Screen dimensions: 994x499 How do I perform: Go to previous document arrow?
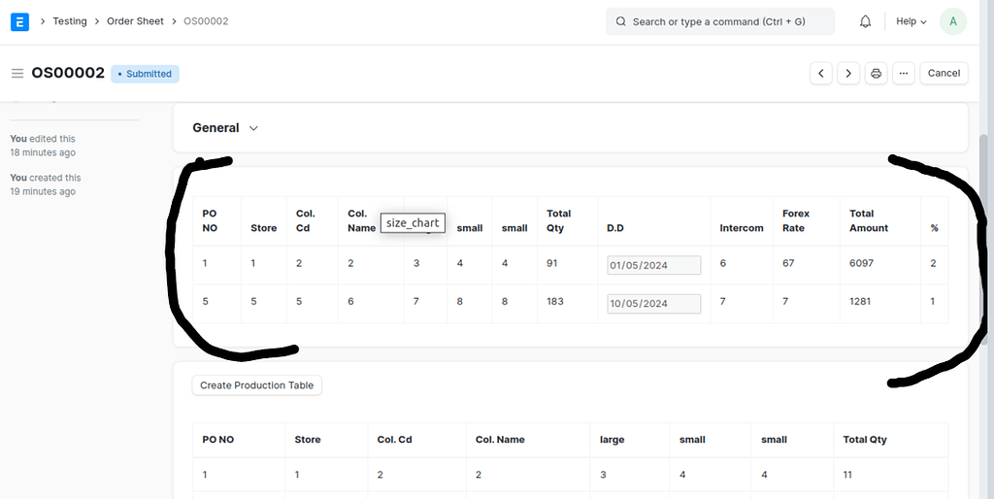coord(821,73)
